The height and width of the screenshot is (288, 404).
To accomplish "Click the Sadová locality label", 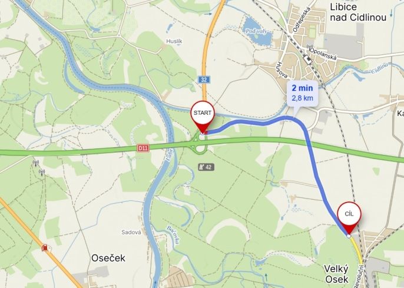I will [131, 232].
